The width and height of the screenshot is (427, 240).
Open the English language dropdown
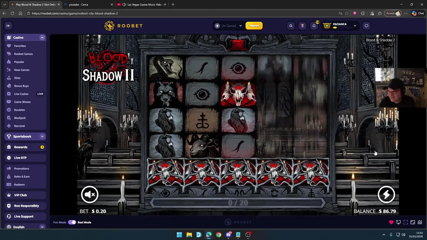[25, 227]
